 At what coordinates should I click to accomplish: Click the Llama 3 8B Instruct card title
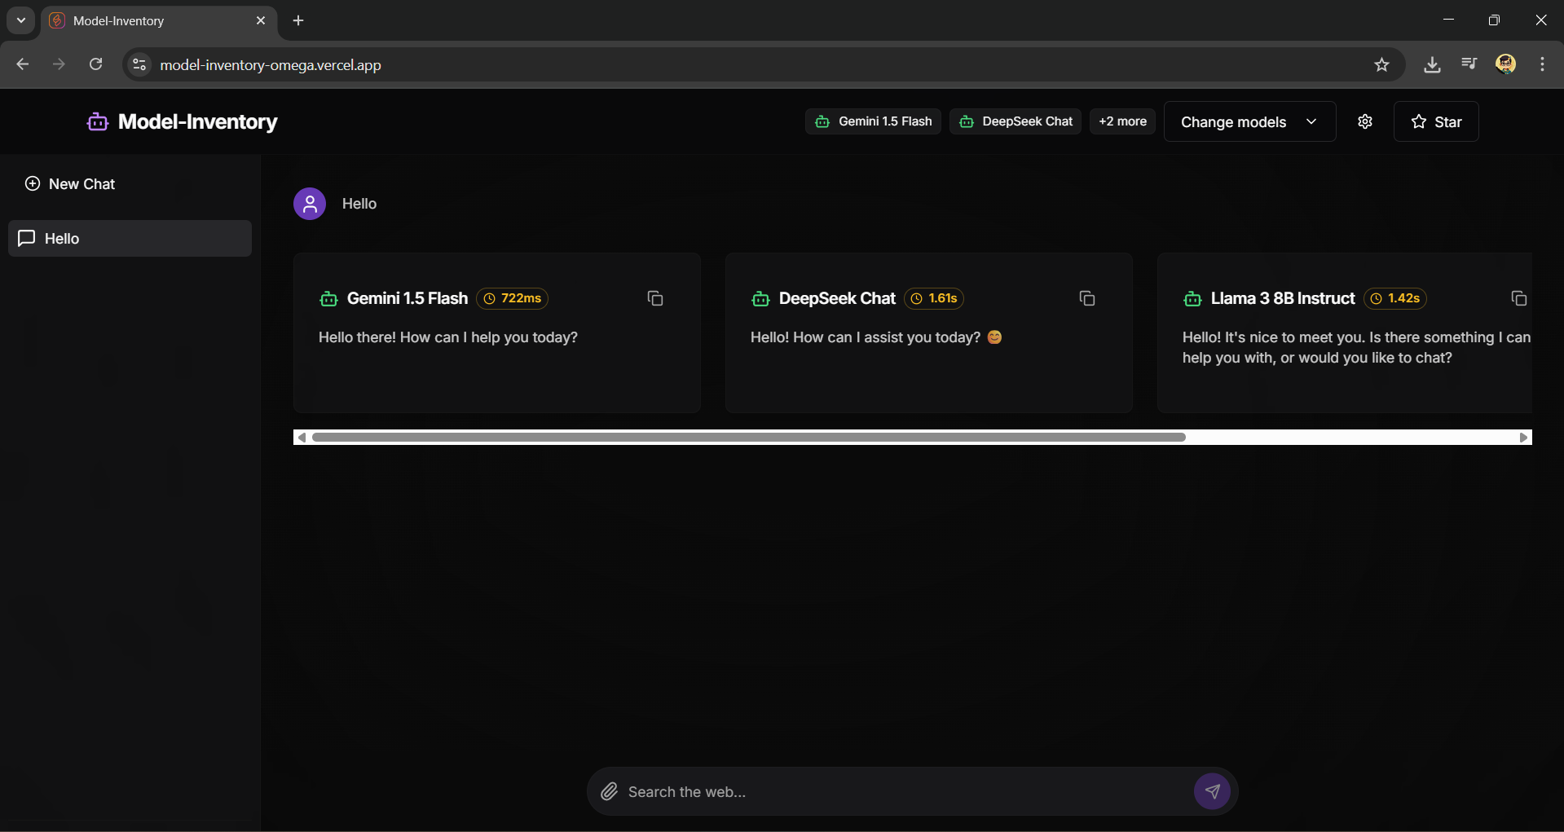click(x=1283, y=298)
